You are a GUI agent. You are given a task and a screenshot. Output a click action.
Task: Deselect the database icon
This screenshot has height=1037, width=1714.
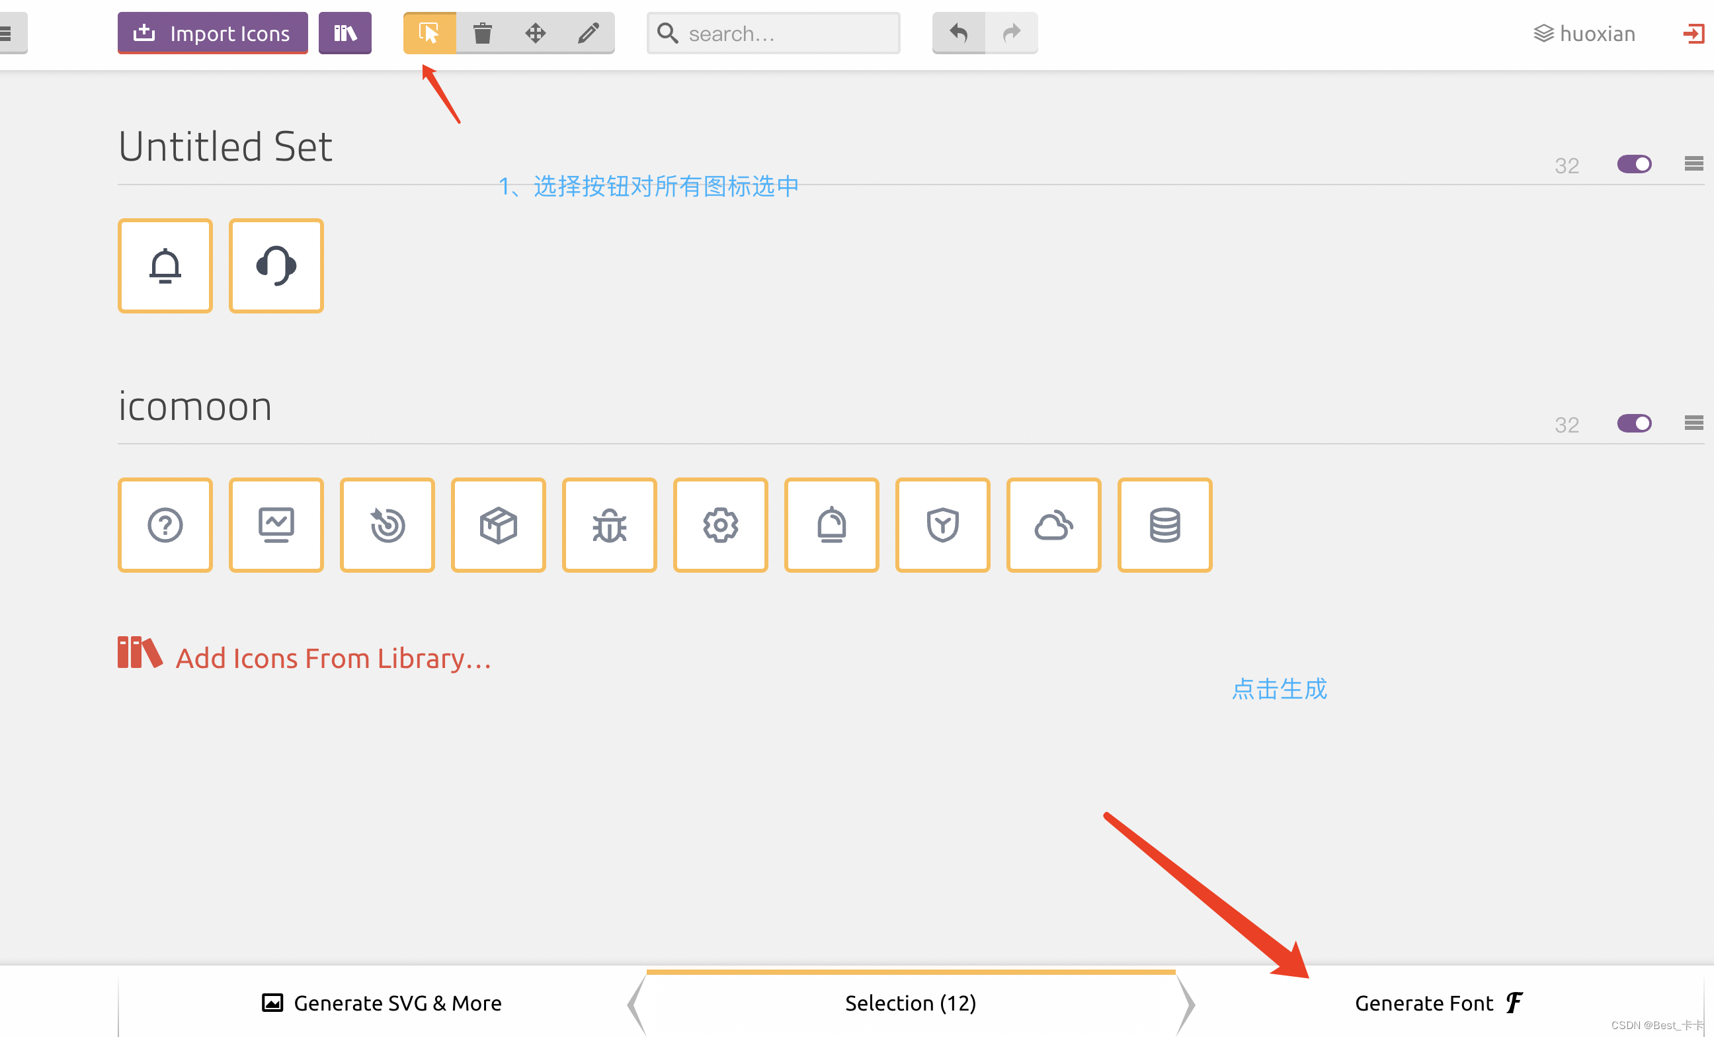[x=1164, y=525]
